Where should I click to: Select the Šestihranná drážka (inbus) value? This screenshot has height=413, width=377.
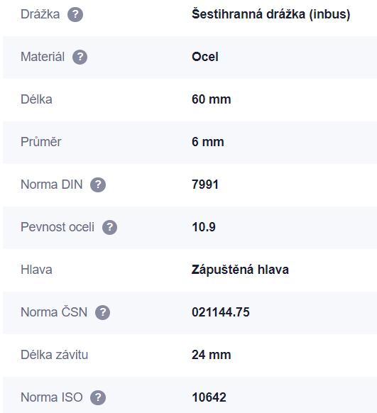(x=271, y=14)
